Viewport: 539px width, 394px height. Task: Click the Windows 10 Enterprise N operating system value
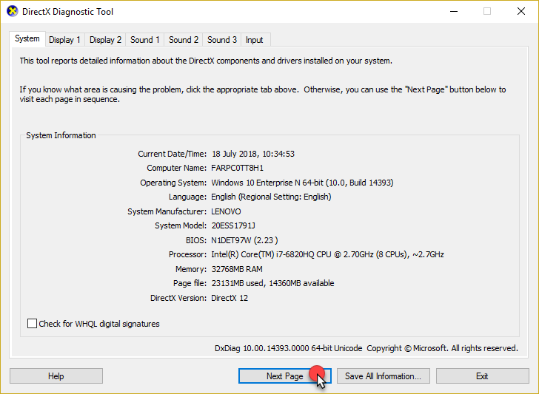[302, 183]
